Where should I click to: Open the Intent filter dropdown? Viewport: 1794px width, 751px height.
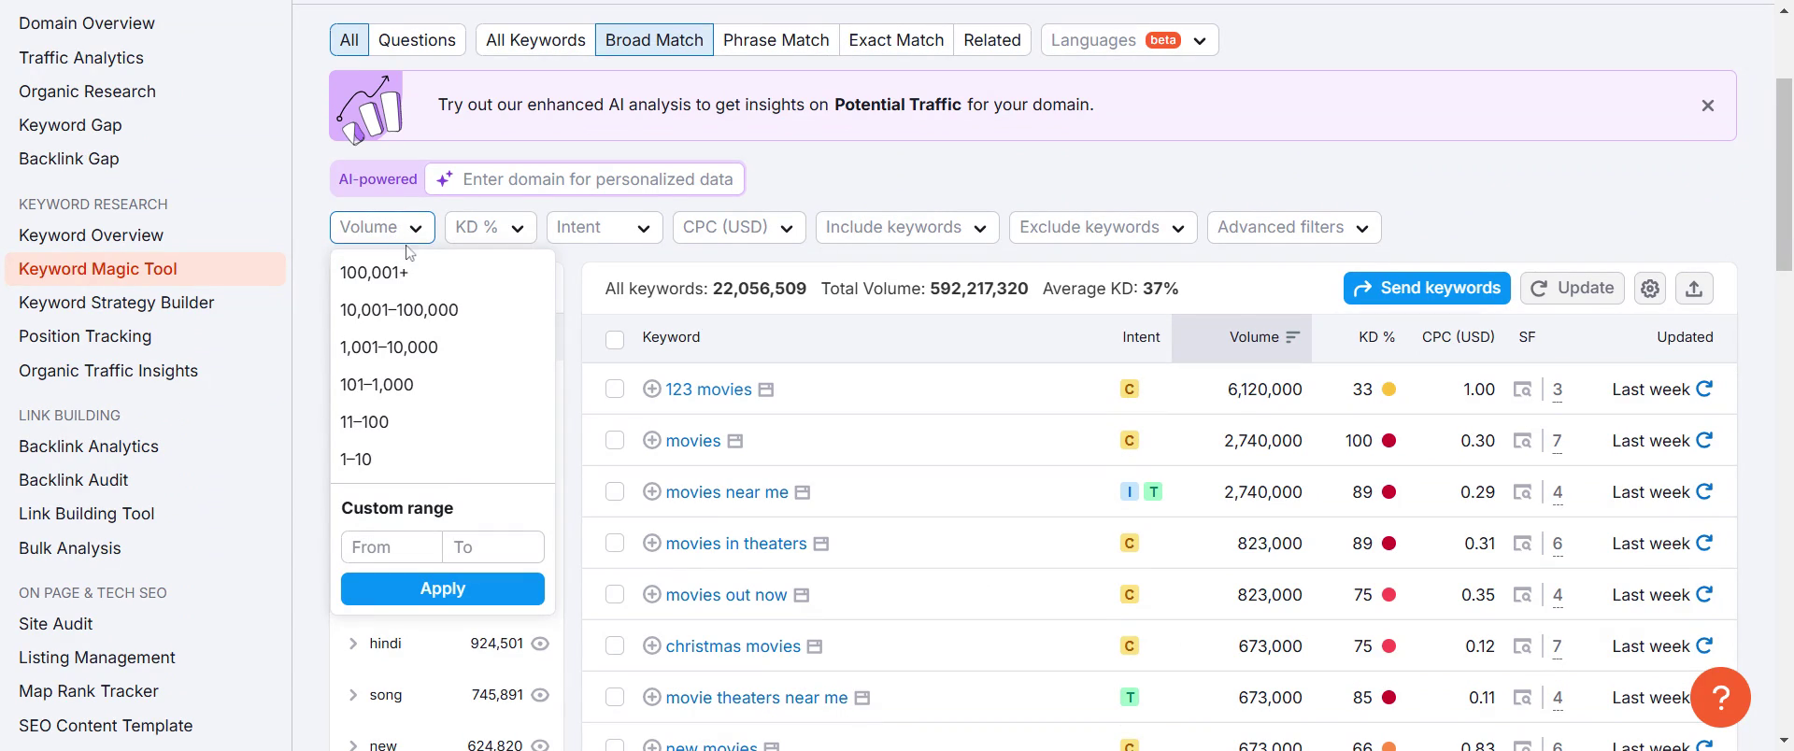pos(604,227)
